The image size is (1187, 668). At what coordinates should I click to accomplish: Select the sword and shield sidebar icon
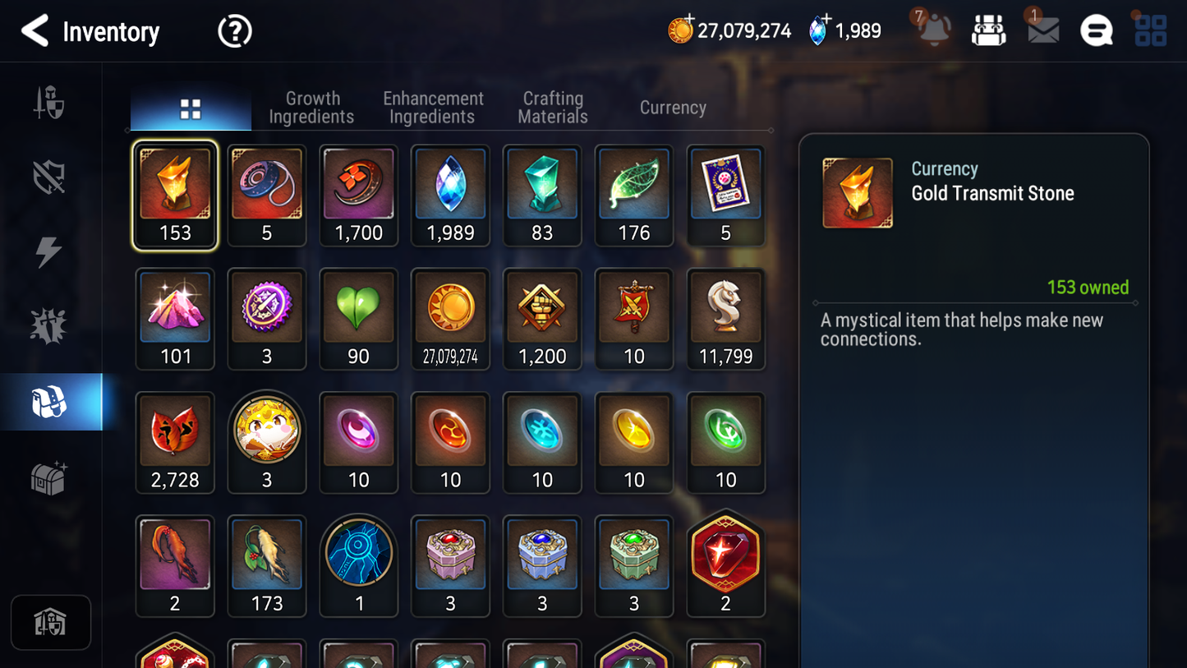point(49,103)
